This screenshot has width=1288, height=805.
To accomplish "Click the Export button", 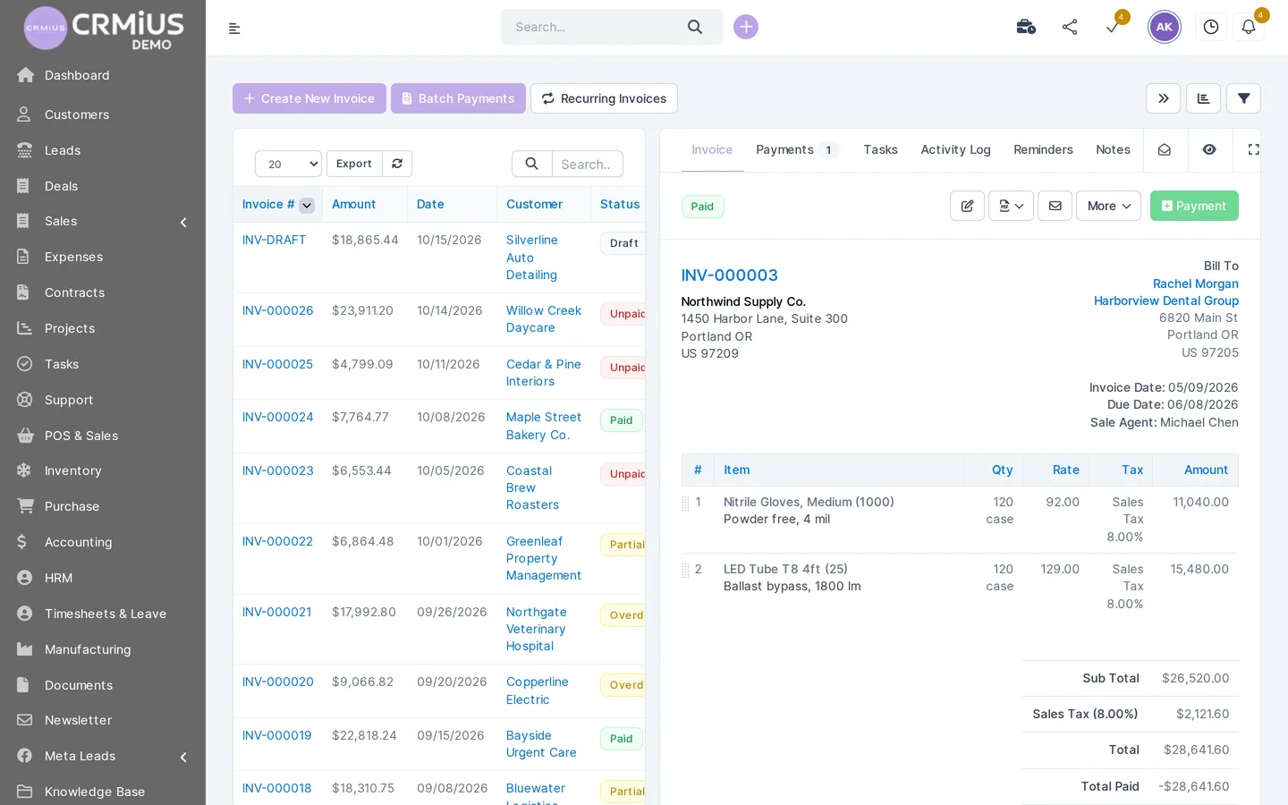I will pos(354,164).
